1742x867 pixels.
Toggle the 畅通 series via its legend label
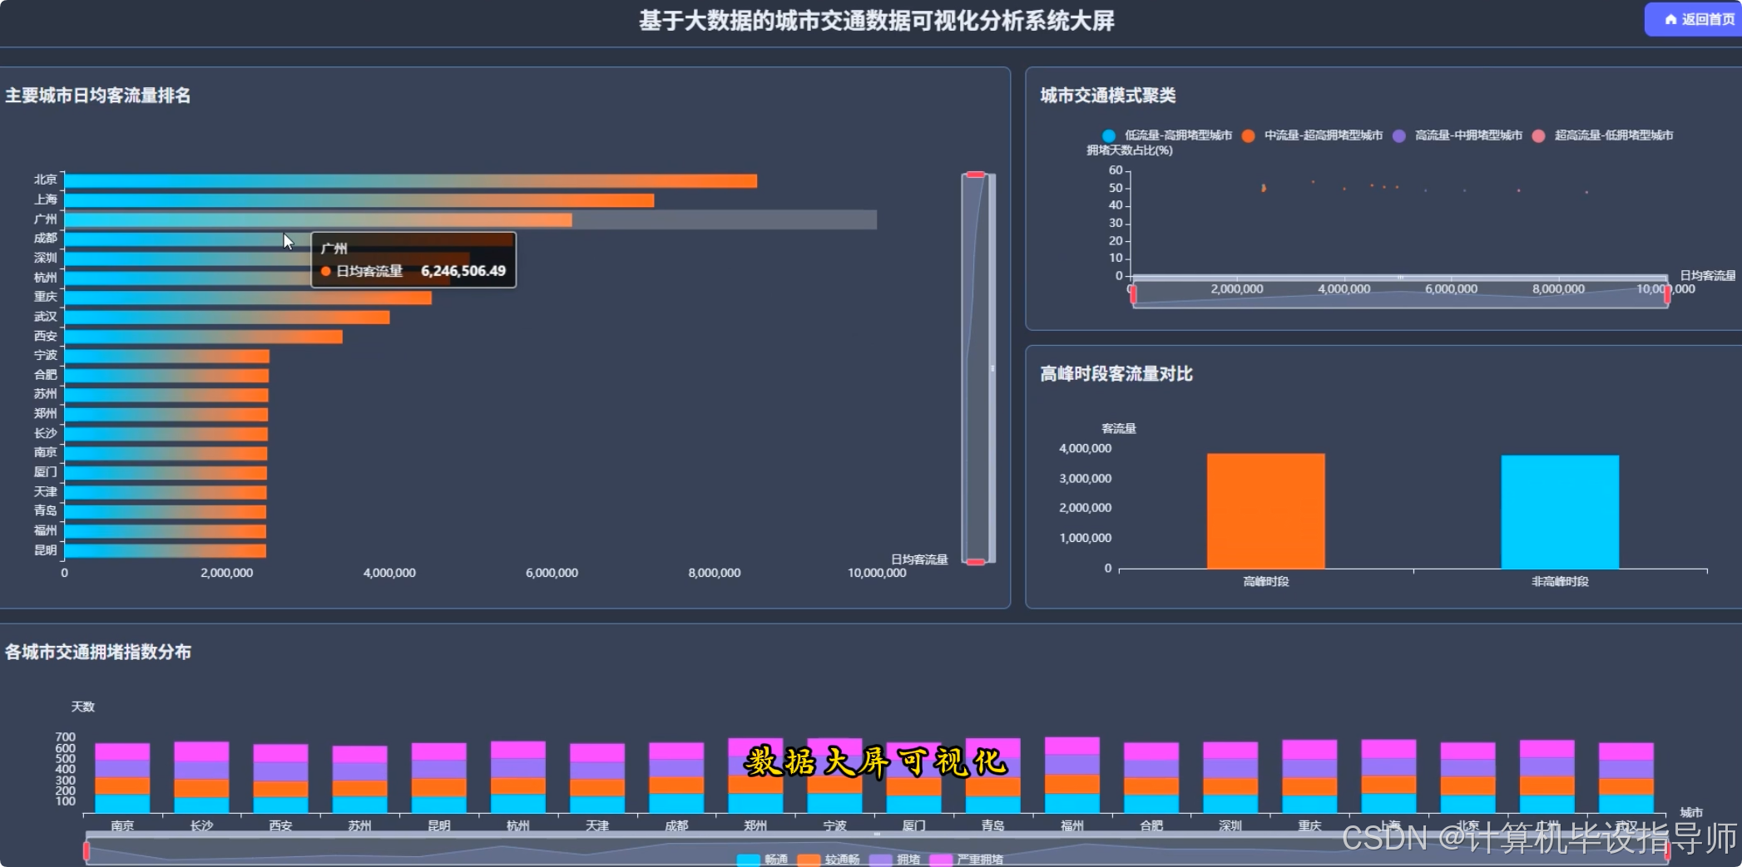[x=777, y=860]
